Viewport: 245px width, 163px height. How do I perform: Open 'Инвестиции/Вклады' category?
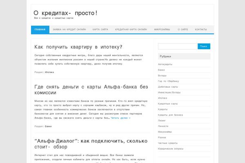169,93
